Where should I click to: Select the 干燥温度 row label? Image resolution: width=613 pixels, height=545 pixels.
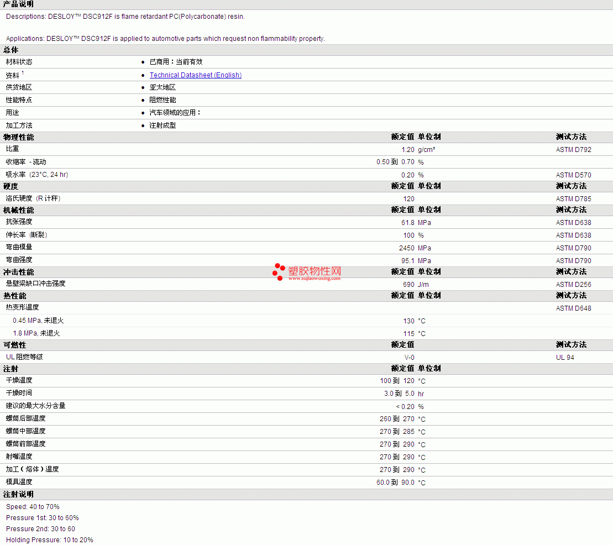[x=19, y=380]
